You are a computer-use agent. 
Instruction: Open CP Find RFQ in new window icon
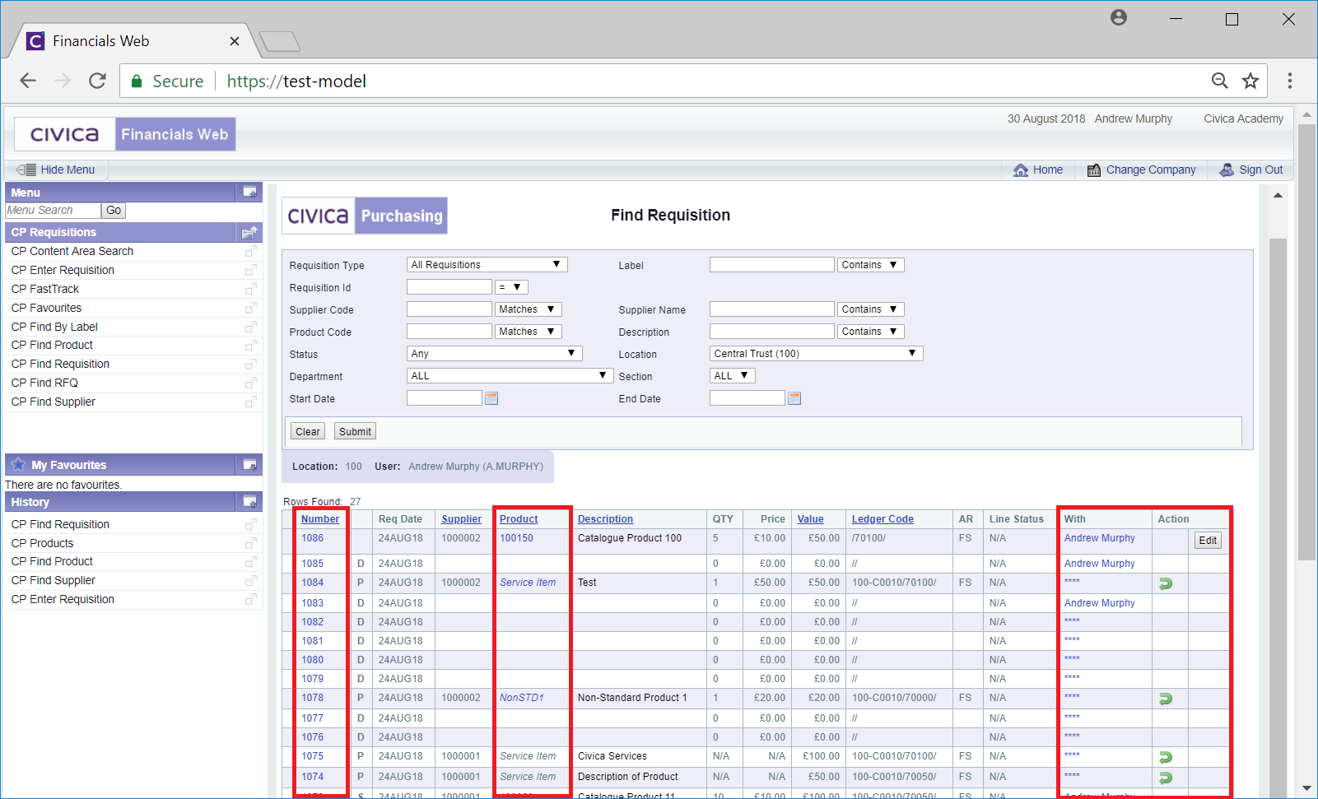click(251, 383)
